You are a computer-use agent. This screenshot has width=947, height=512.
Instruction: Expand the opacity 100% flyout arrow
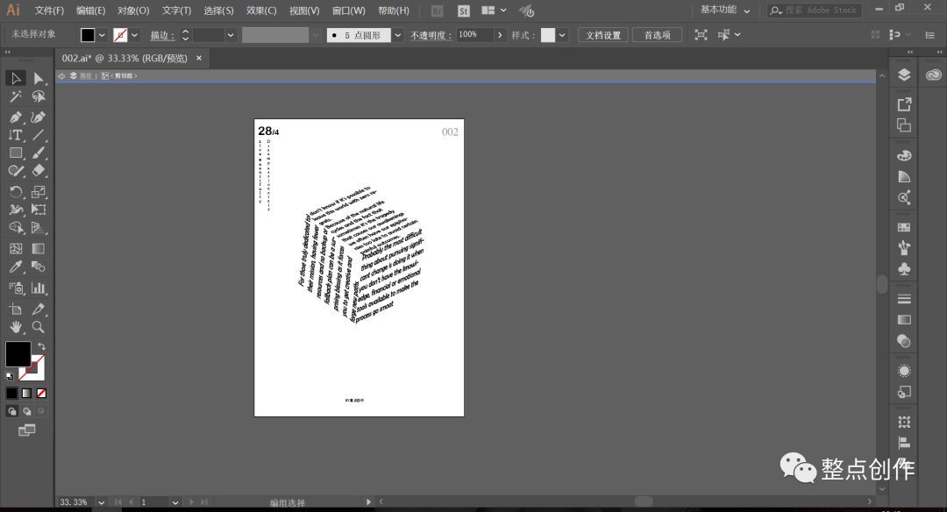click(500, 35)
